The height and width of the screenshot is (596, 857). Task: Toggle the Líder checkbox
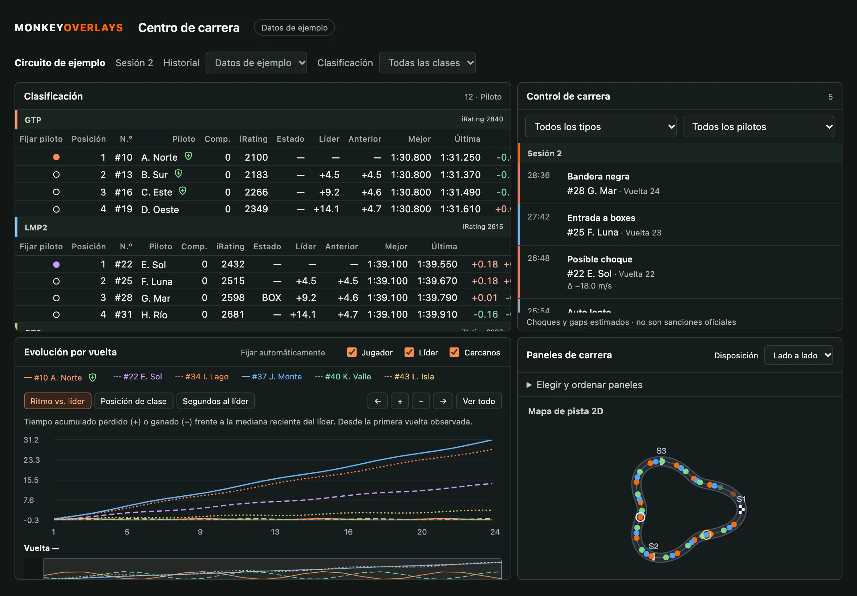click(x=409, y=352)
